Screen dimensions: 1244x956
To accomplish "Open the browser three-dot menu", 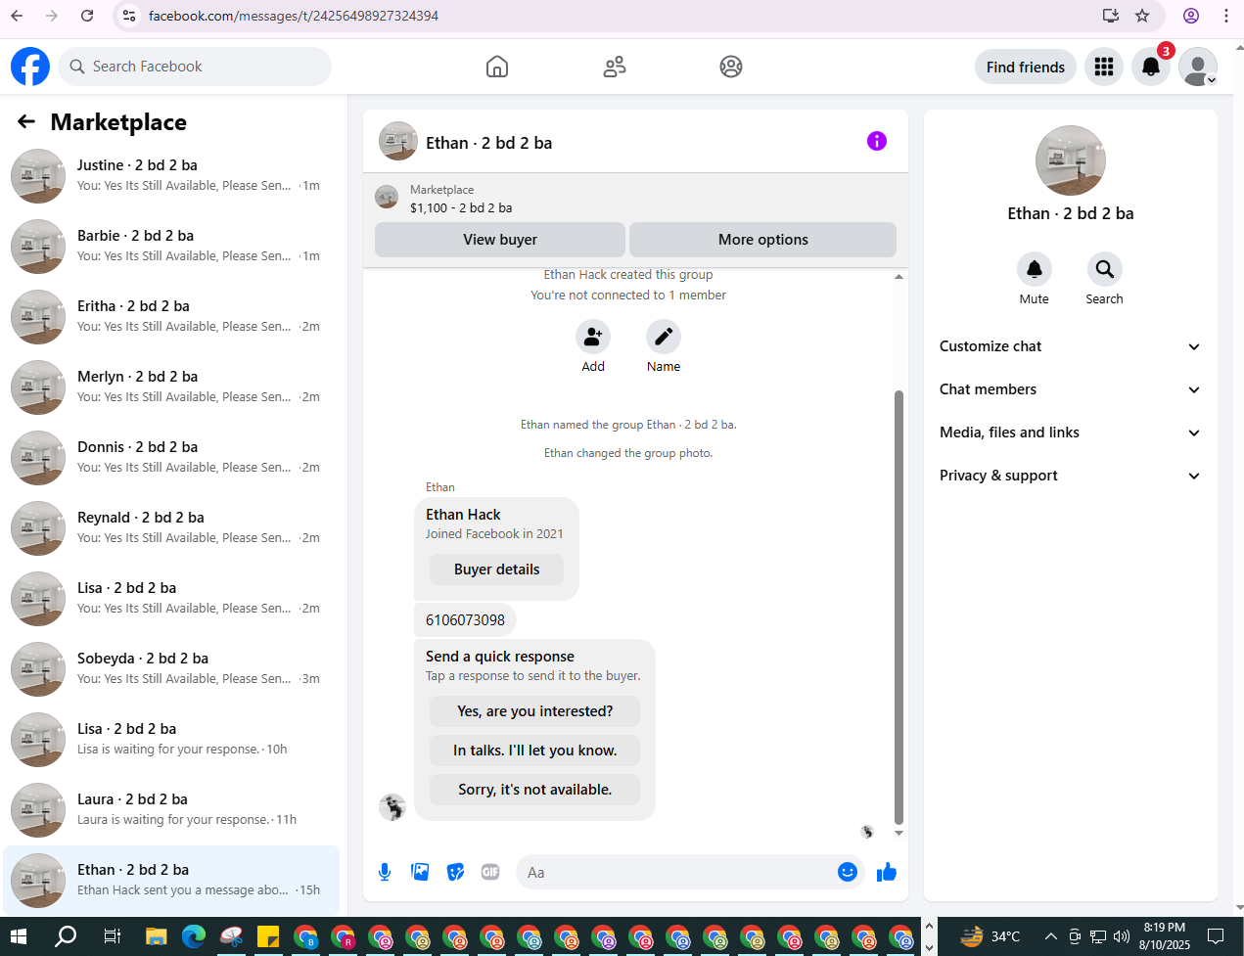I will pos(1226,16).
